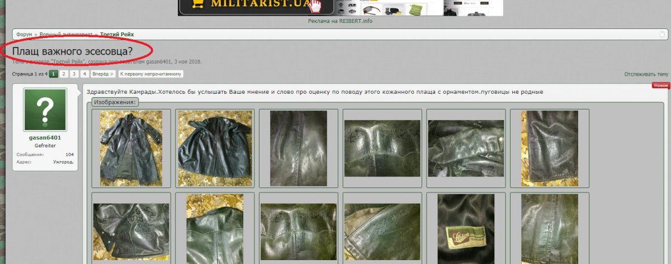This screenshot has width=671, height=264.
Task: Open second thumbnail of open coat on leaves
Action: (x=215, y=148)
